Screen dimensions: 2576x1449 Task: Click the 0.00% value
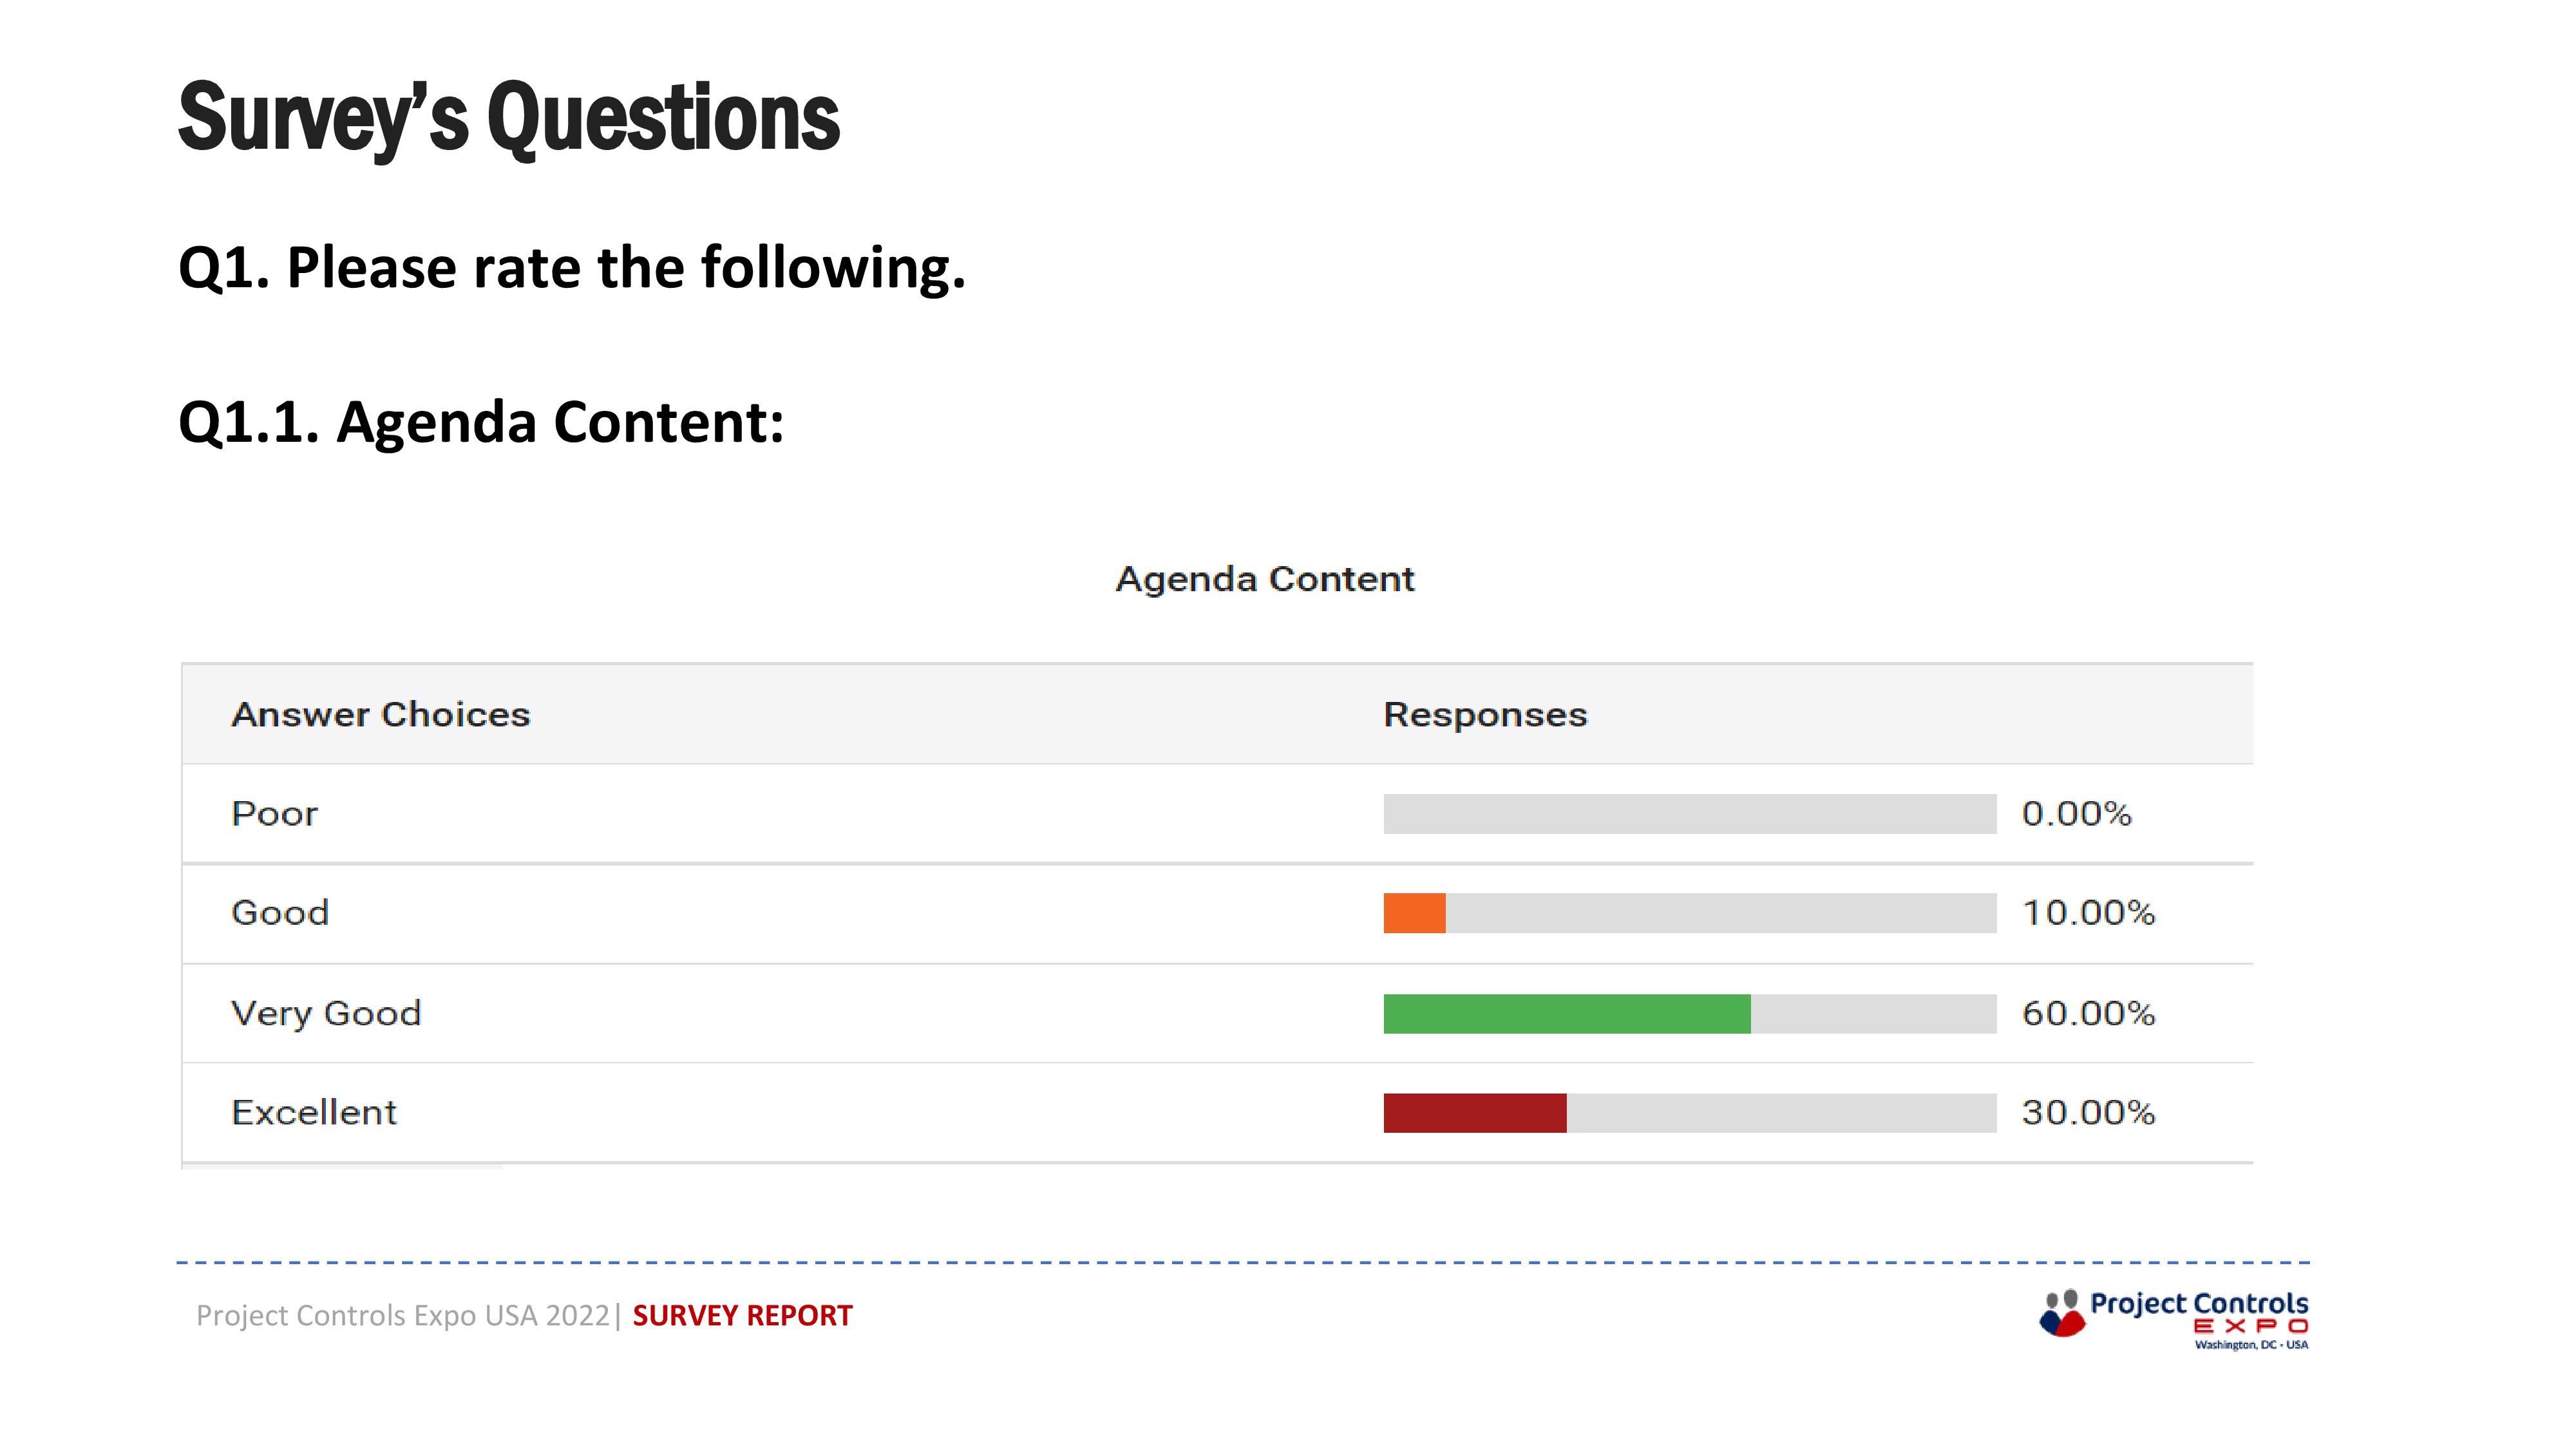click(x=2077, y=814)
